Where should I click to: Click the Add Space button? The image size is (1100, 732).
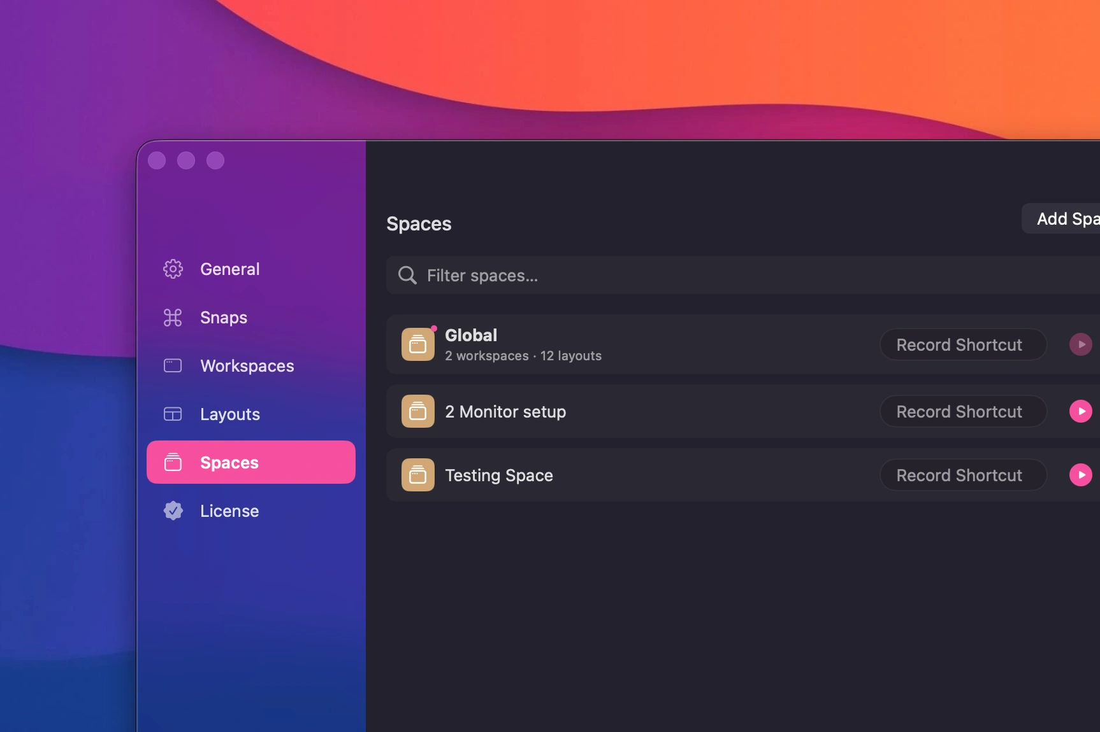pos(1062,219)
